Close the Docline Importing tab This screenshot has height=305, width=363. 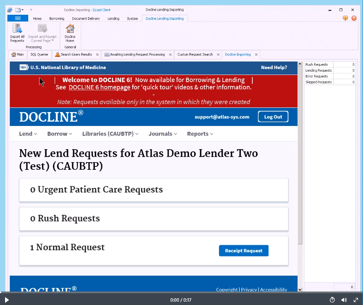coord(256,55)
